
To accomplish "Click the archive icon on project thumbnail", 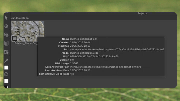I will tap(14, 38).
